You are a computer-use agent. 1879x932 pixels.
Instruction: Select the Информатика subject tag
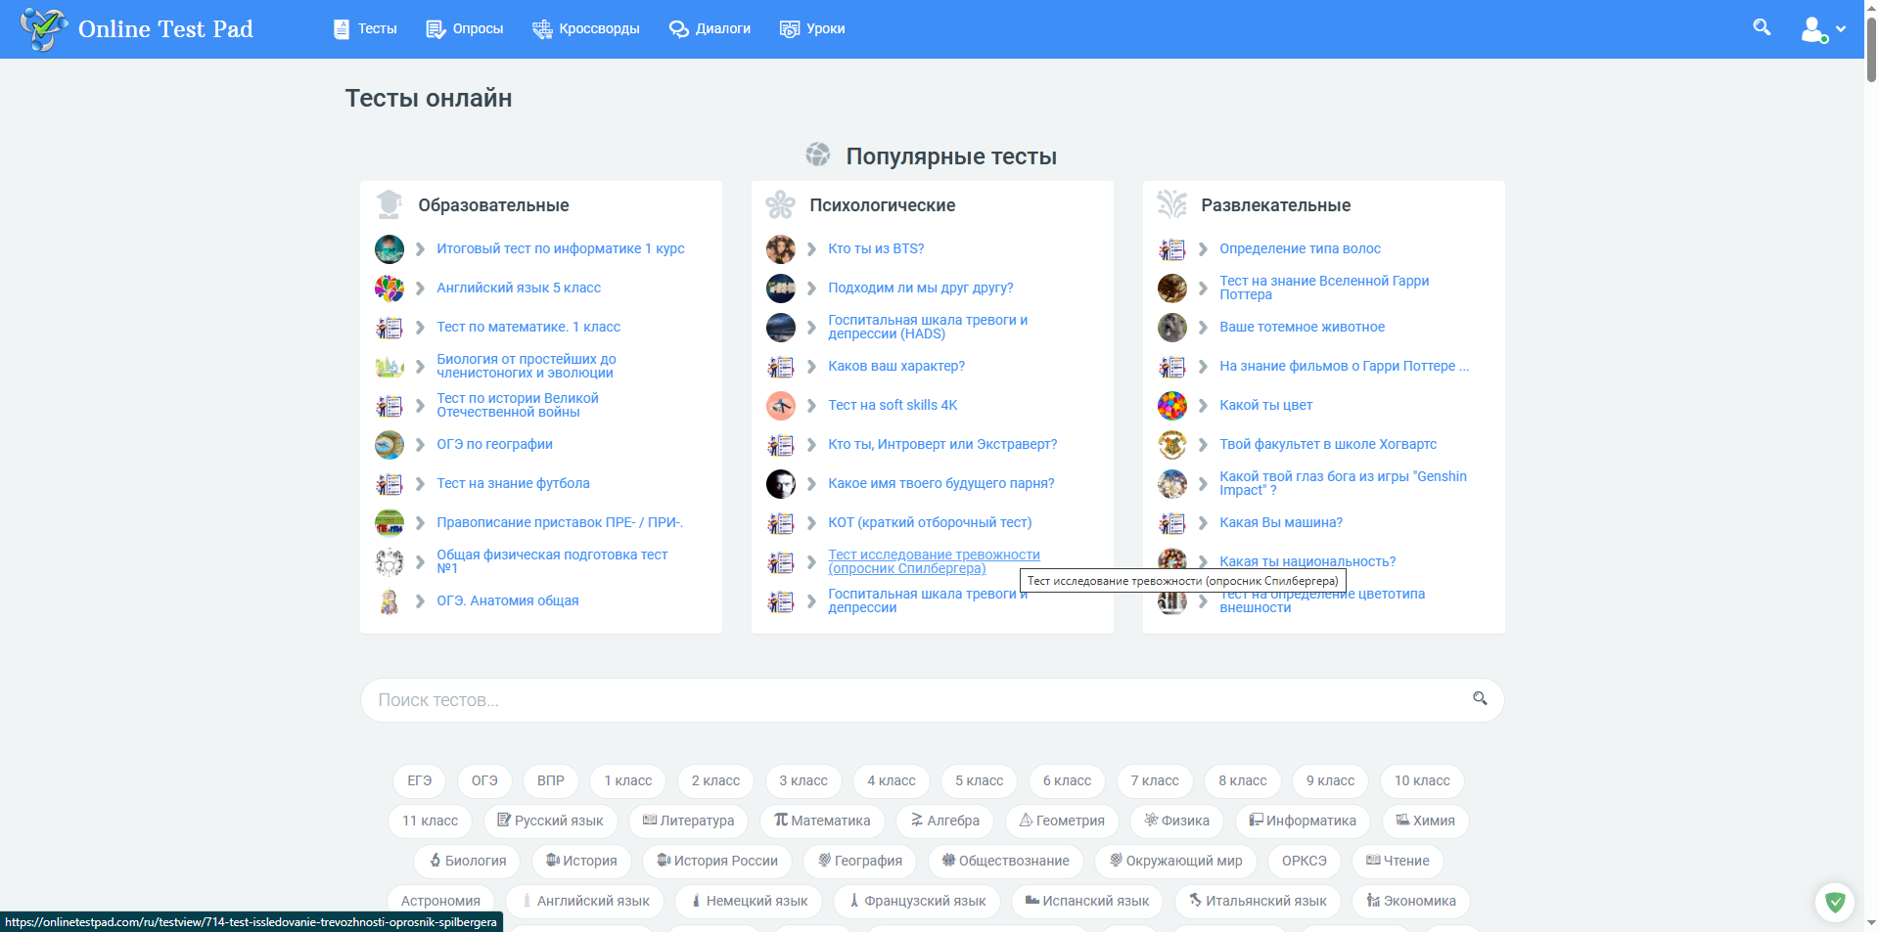[1303, 821]
